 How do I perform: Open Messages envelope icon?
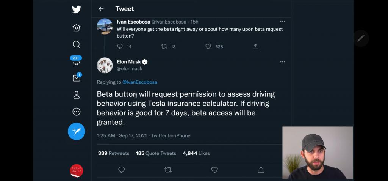(x=77, y=78)
